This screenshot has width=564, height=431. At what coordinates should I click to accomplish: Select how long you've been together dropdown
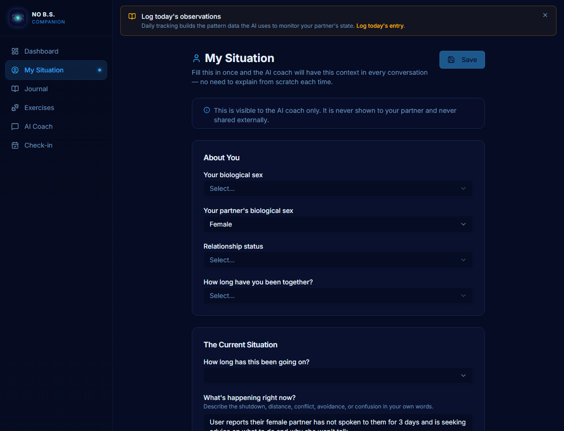tap(338, 296)
